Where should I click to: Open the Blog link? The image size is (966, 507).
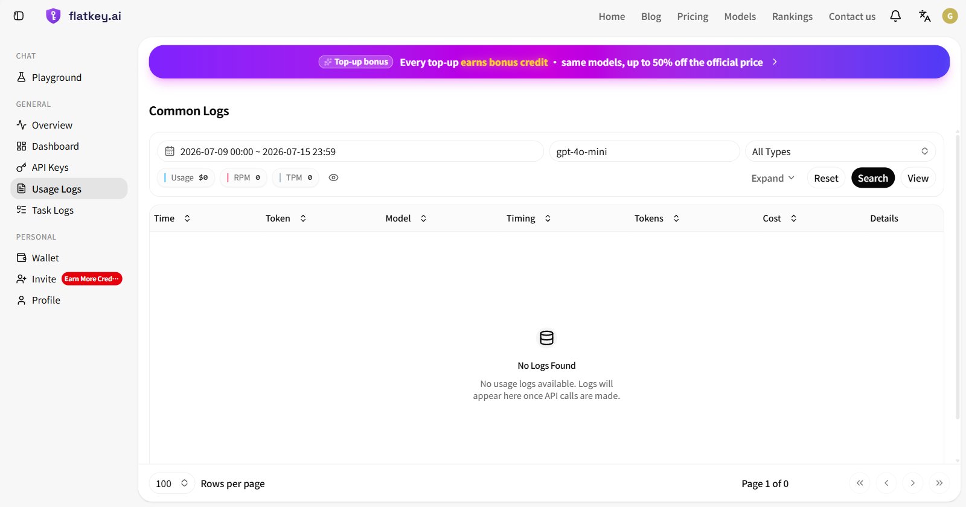[651, 16]
